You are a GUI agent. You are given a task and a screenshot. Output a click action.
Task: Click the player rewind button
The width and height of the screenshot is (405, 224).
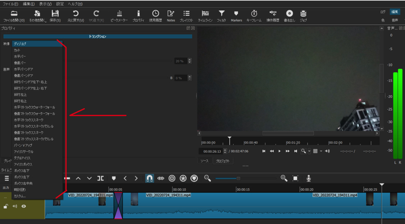(x=272, y=151)
